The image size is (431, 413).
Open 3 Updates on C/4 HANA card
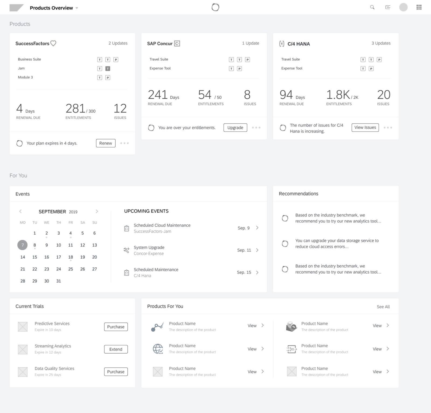381,43
